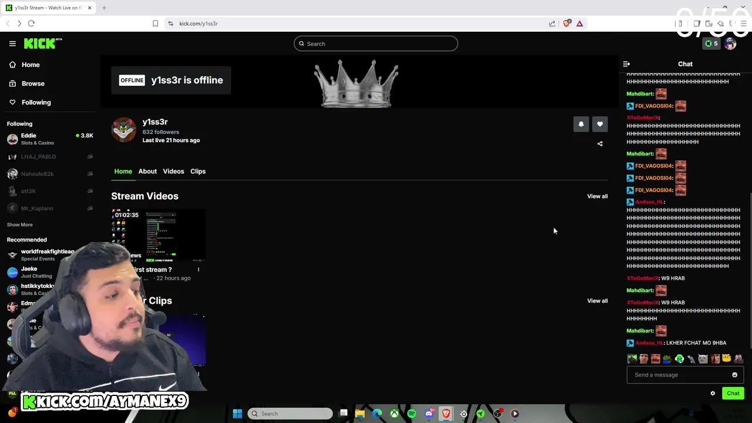Click An4sss_Hl username beside LKHER message
This screenshot has height=423, width=752.
(649, 343)
